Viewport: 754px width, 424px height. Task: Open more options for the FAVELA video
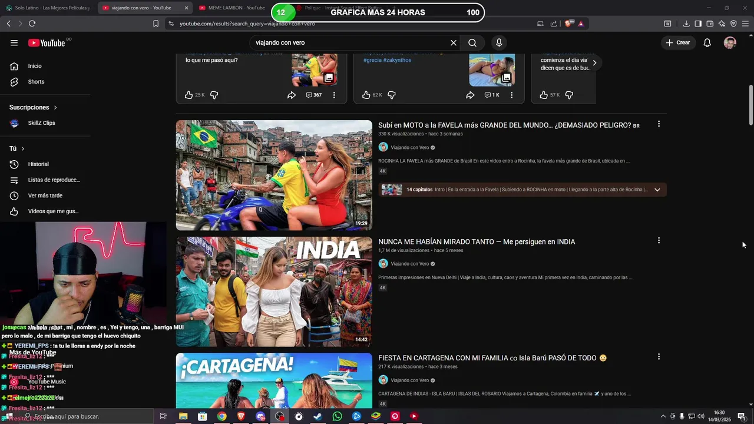click(x=659, y=124)
